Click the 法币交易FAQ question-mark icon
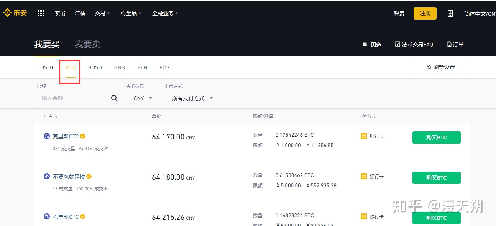 point(397,44)
